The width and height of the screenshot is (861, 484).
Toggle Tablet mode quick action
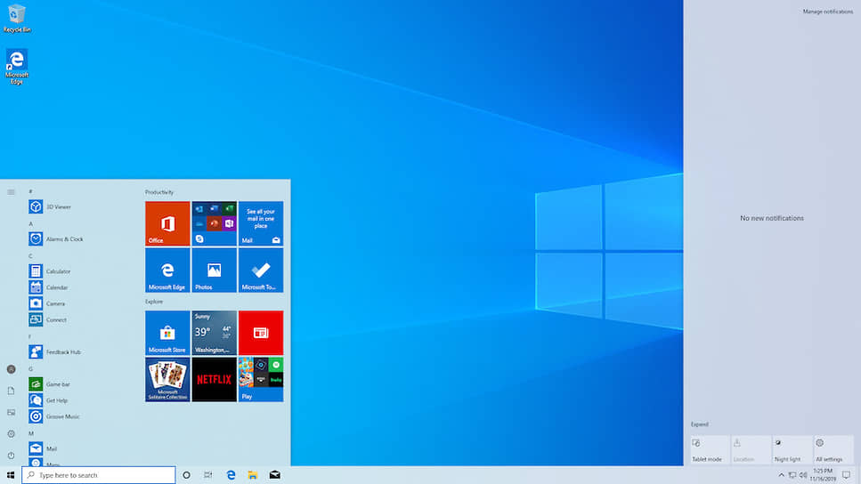(x=710, y=450)
